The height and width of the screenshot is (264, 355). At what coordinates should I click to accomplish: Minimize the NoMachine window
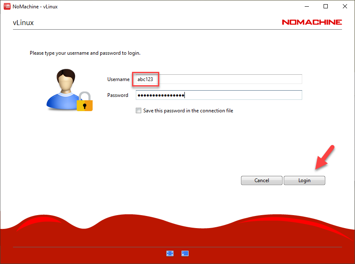click(307, 7)
